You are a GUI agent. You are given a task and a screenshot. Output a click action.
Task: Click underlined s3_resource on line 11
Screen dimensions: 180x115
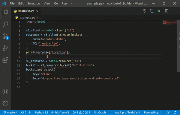pos(49,65)
